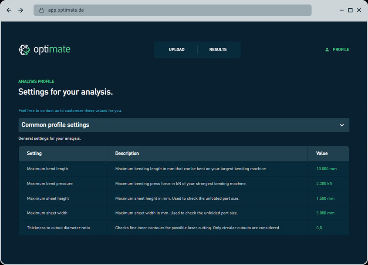The image size is (368, 265).
Task: Select the Maximum sheet height setting name
Action: pos(48,198)
